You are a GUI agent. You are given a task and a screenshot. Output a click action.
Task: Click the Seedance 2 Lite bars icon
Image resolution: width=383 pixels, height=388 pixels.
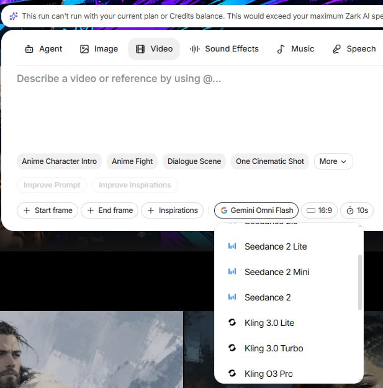(232, 246)
